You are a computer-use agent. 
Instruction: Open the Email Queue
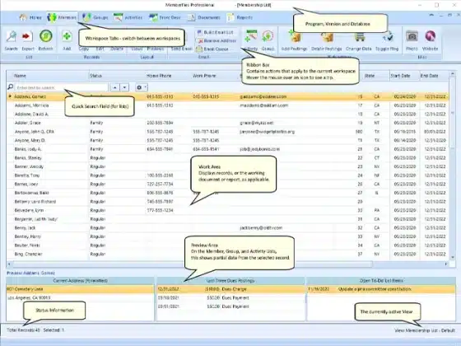click(x=212, y=49)
